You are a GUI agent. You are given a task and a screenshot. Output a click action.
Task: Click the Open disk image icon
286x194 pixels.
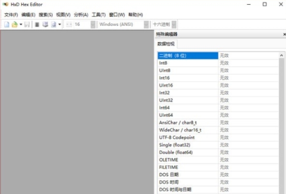(x=54, y=24)
